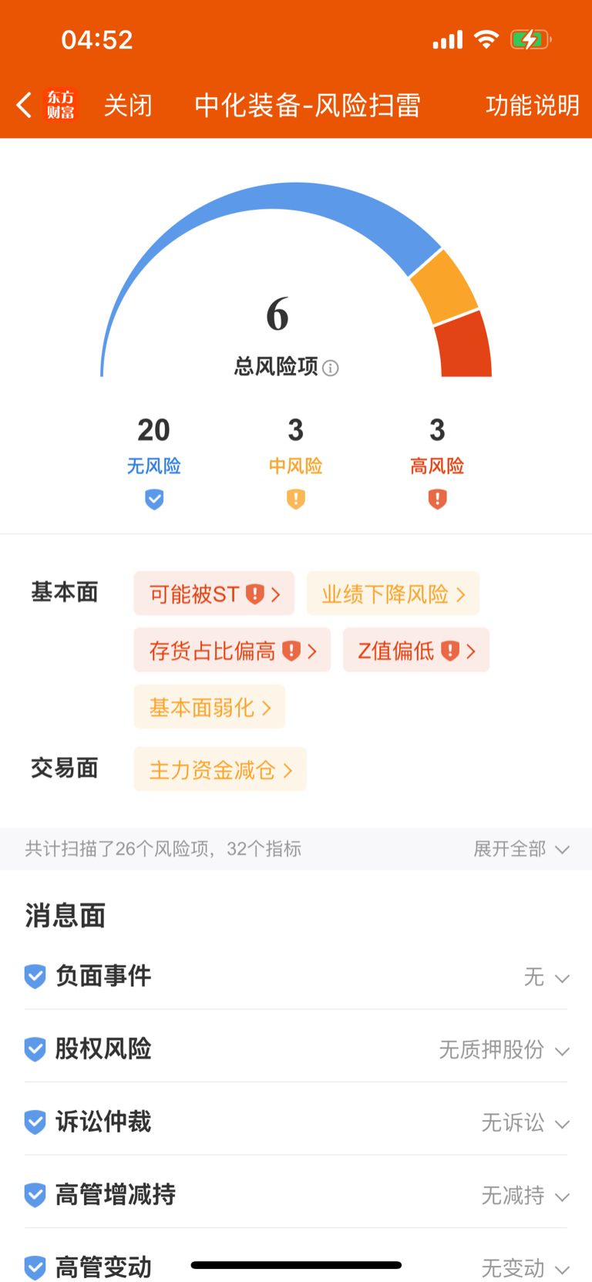592x1282 pixels.
Task: Tap the info icon beside 总风险项
Action: tap(331, 368)
